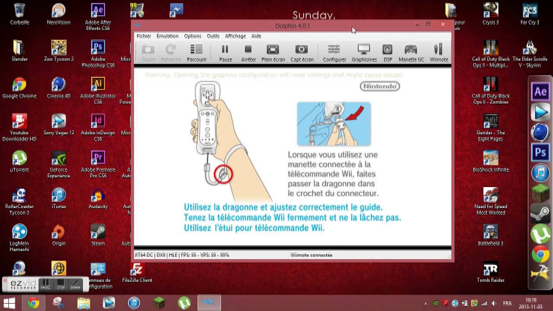Select Slender The Eight Pages icon
The image size is (553, 311).
click(491, 127)
